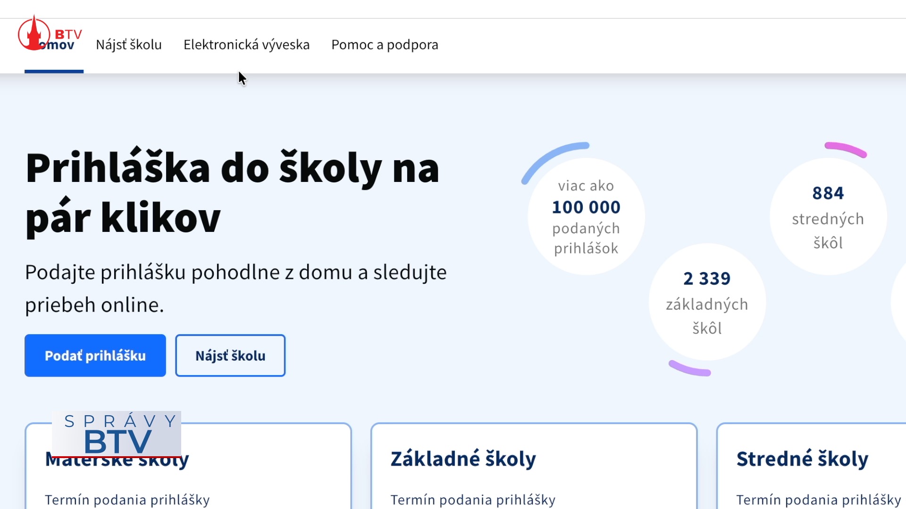The image size is (906, 509).
Task: Open Nájsť školu in the top navigation
Action: point(129,45)
